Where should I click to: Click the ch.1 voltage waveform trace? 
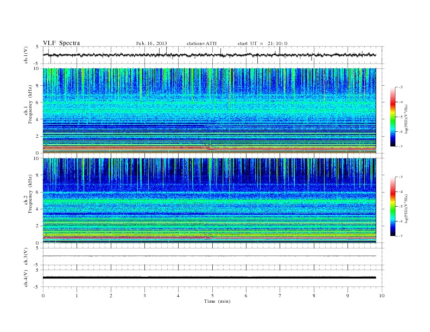[x=209, y=55]
